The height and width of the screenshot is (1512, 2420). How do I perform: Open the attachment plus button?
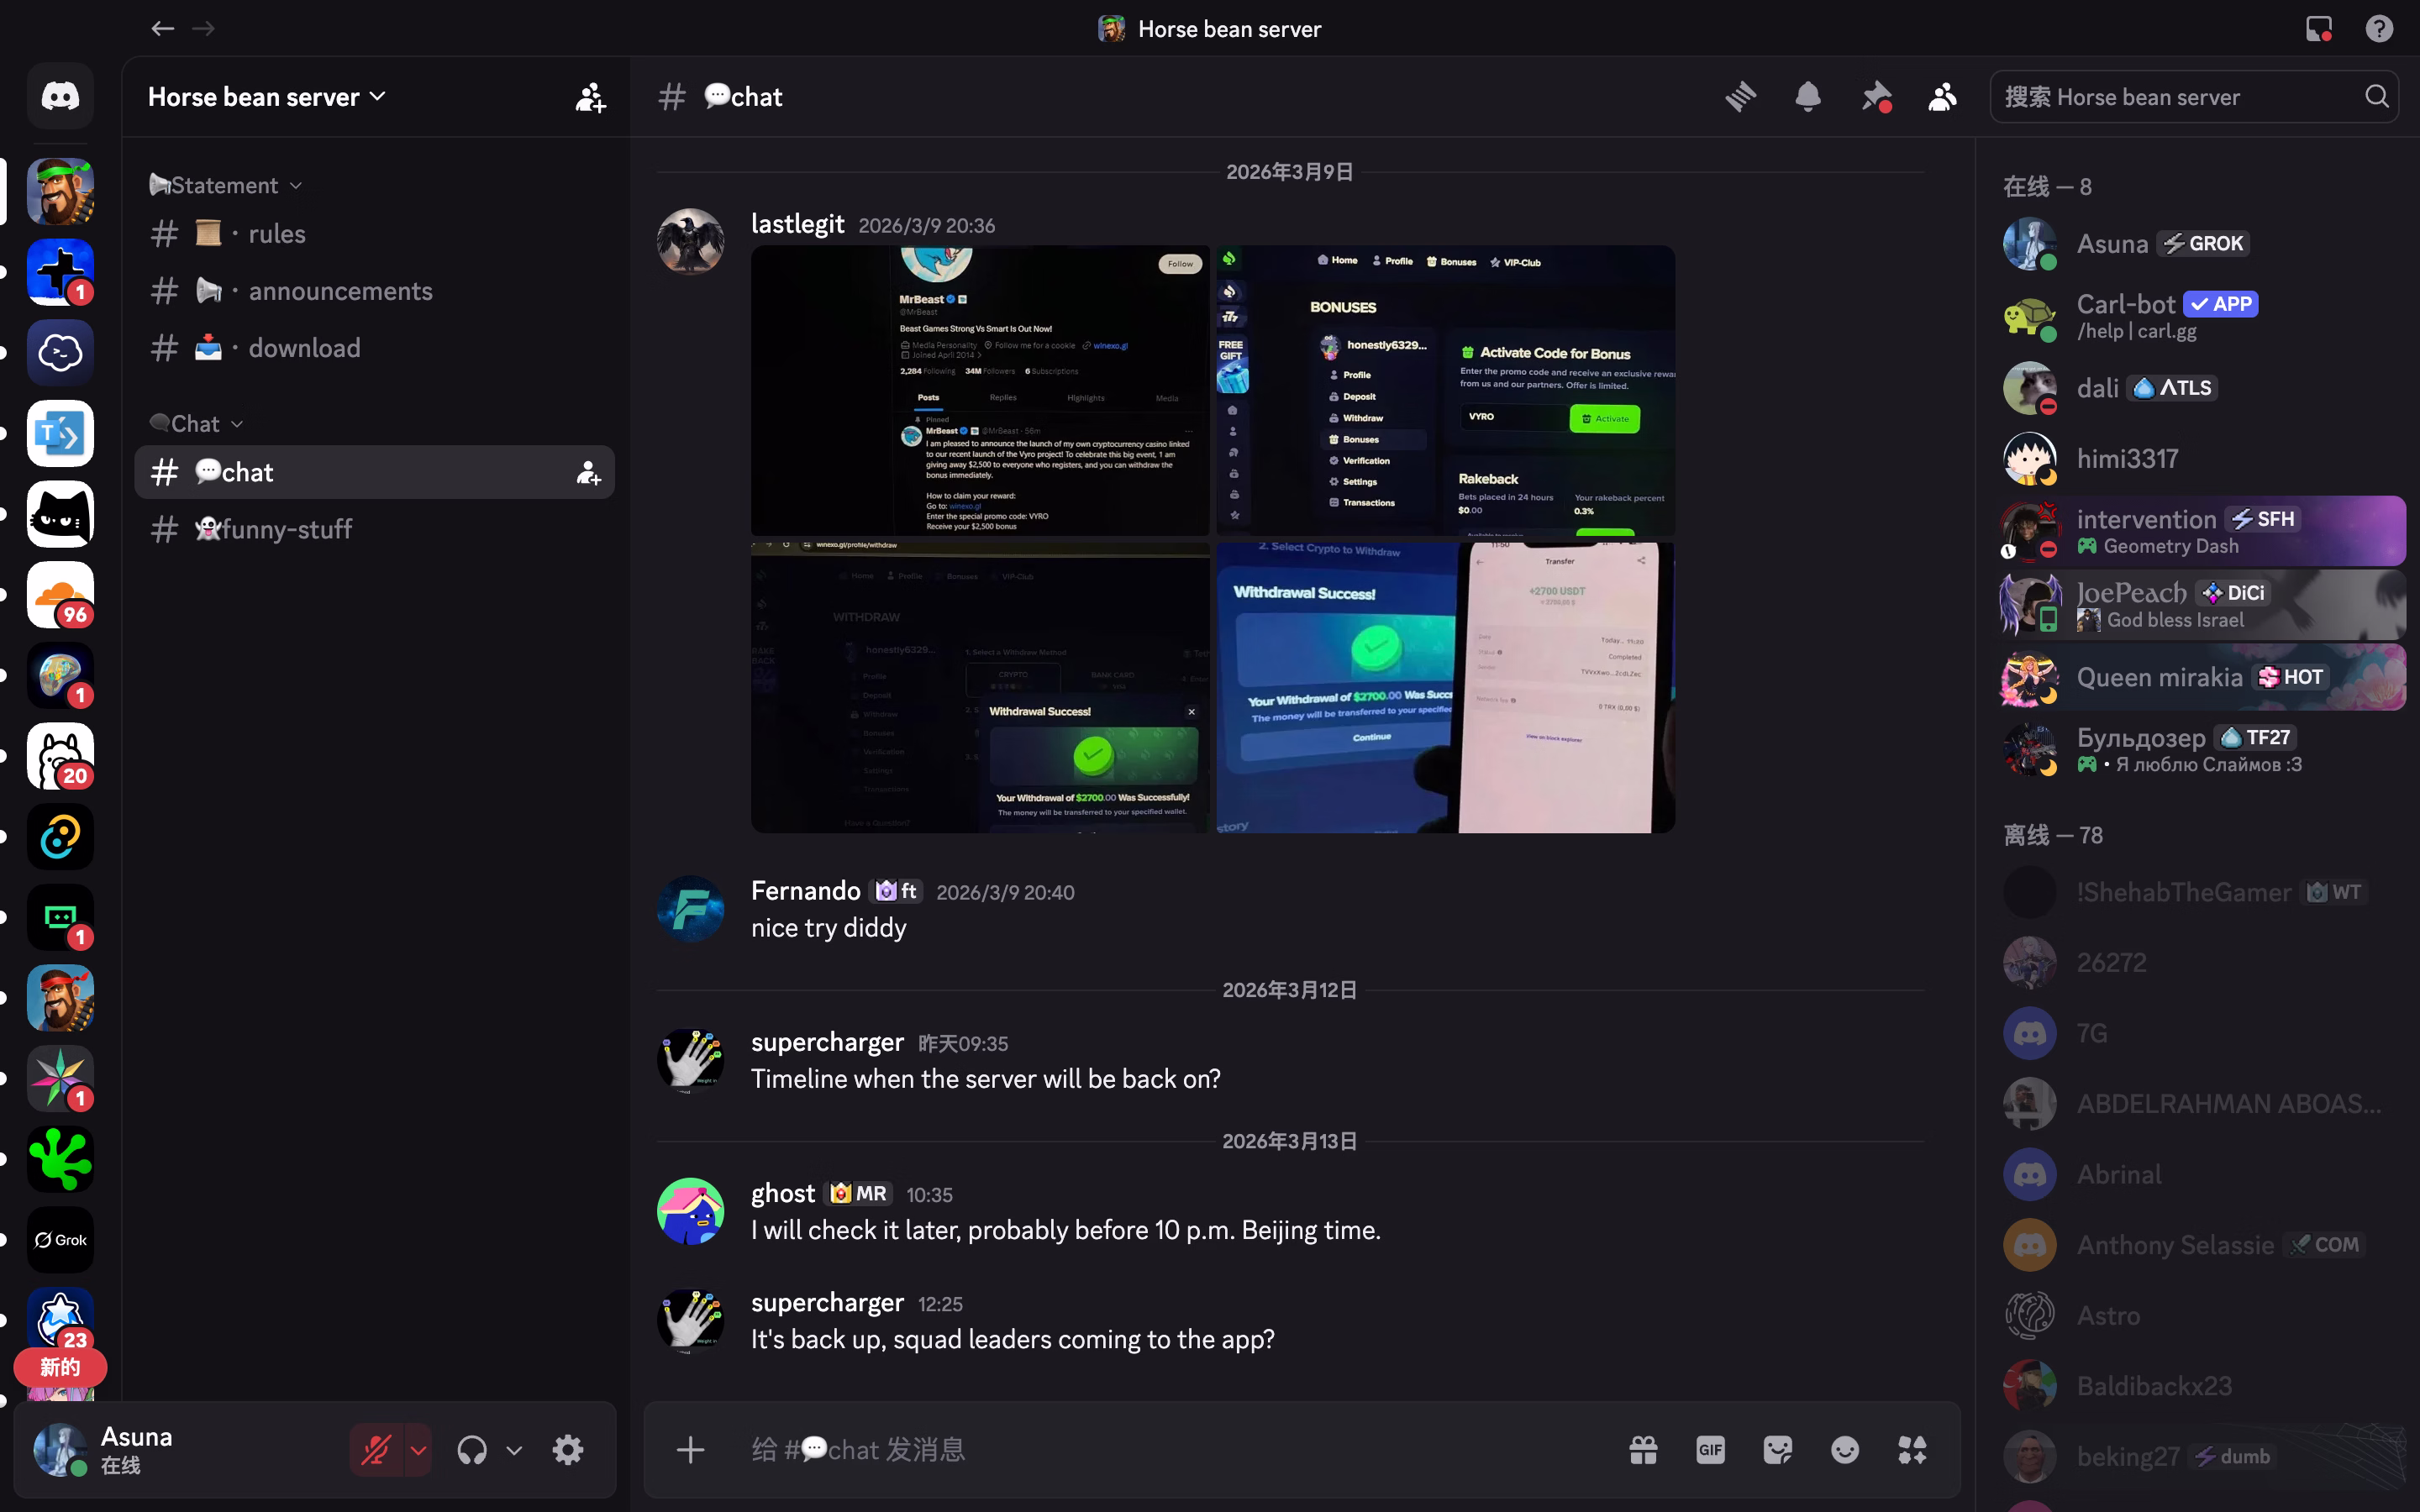pyautogui.click(x=690, y=1449)
